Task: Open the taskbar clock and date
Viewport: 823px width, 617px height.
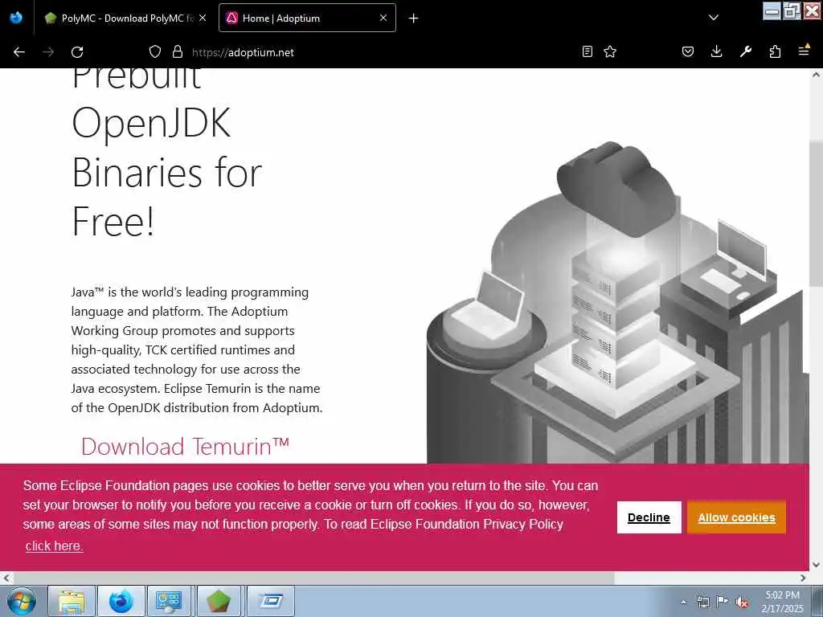Action: [x=782, y=602]
